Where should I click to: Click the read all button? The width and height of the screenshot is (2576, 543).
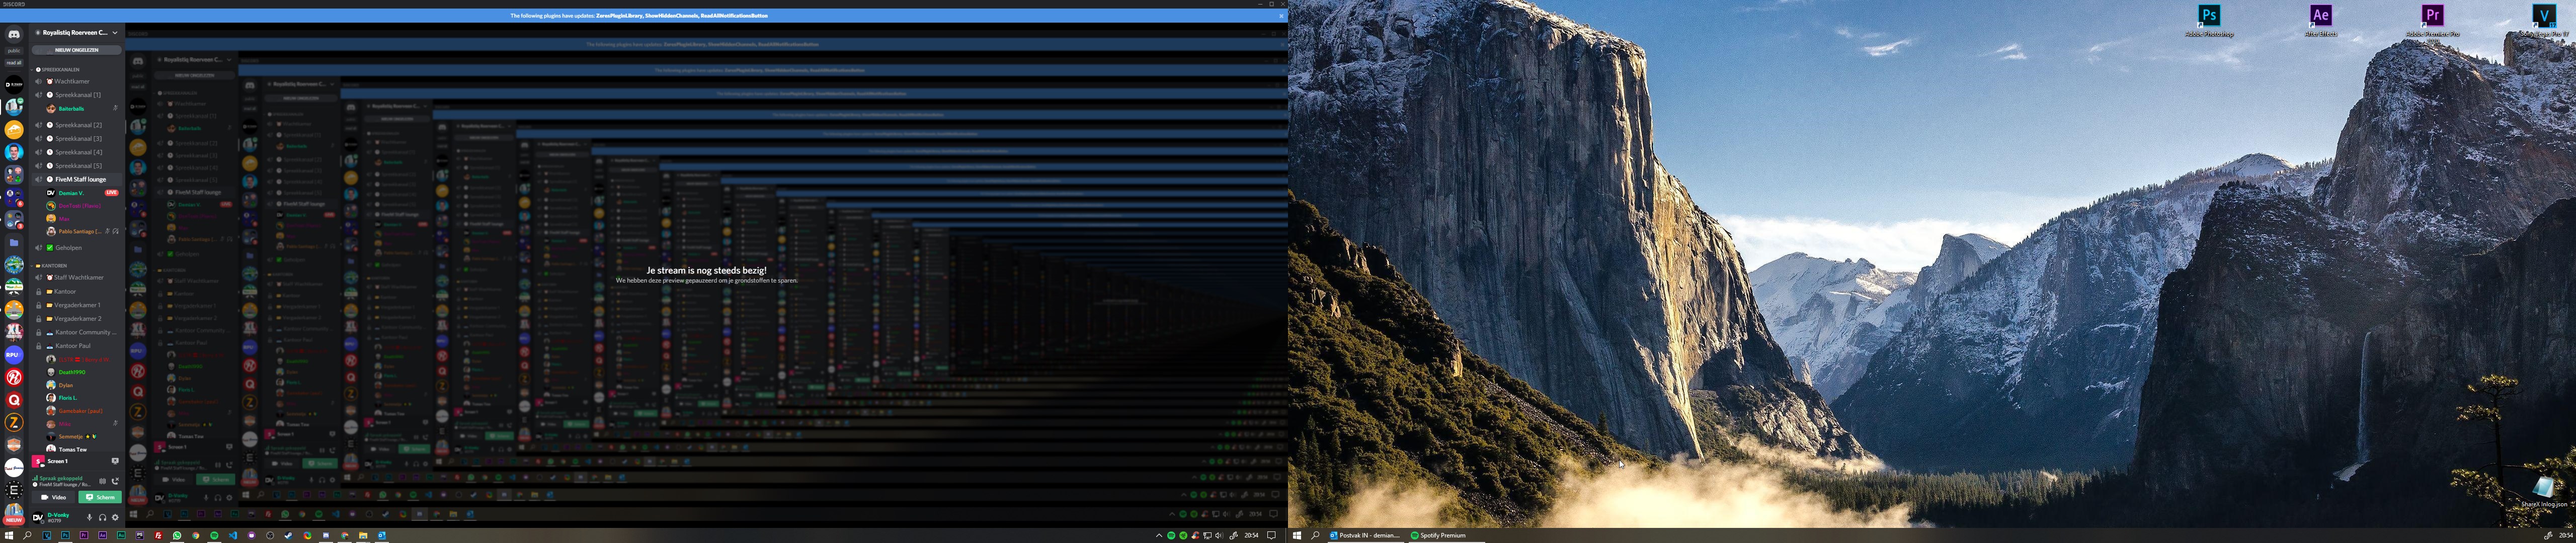14,62
